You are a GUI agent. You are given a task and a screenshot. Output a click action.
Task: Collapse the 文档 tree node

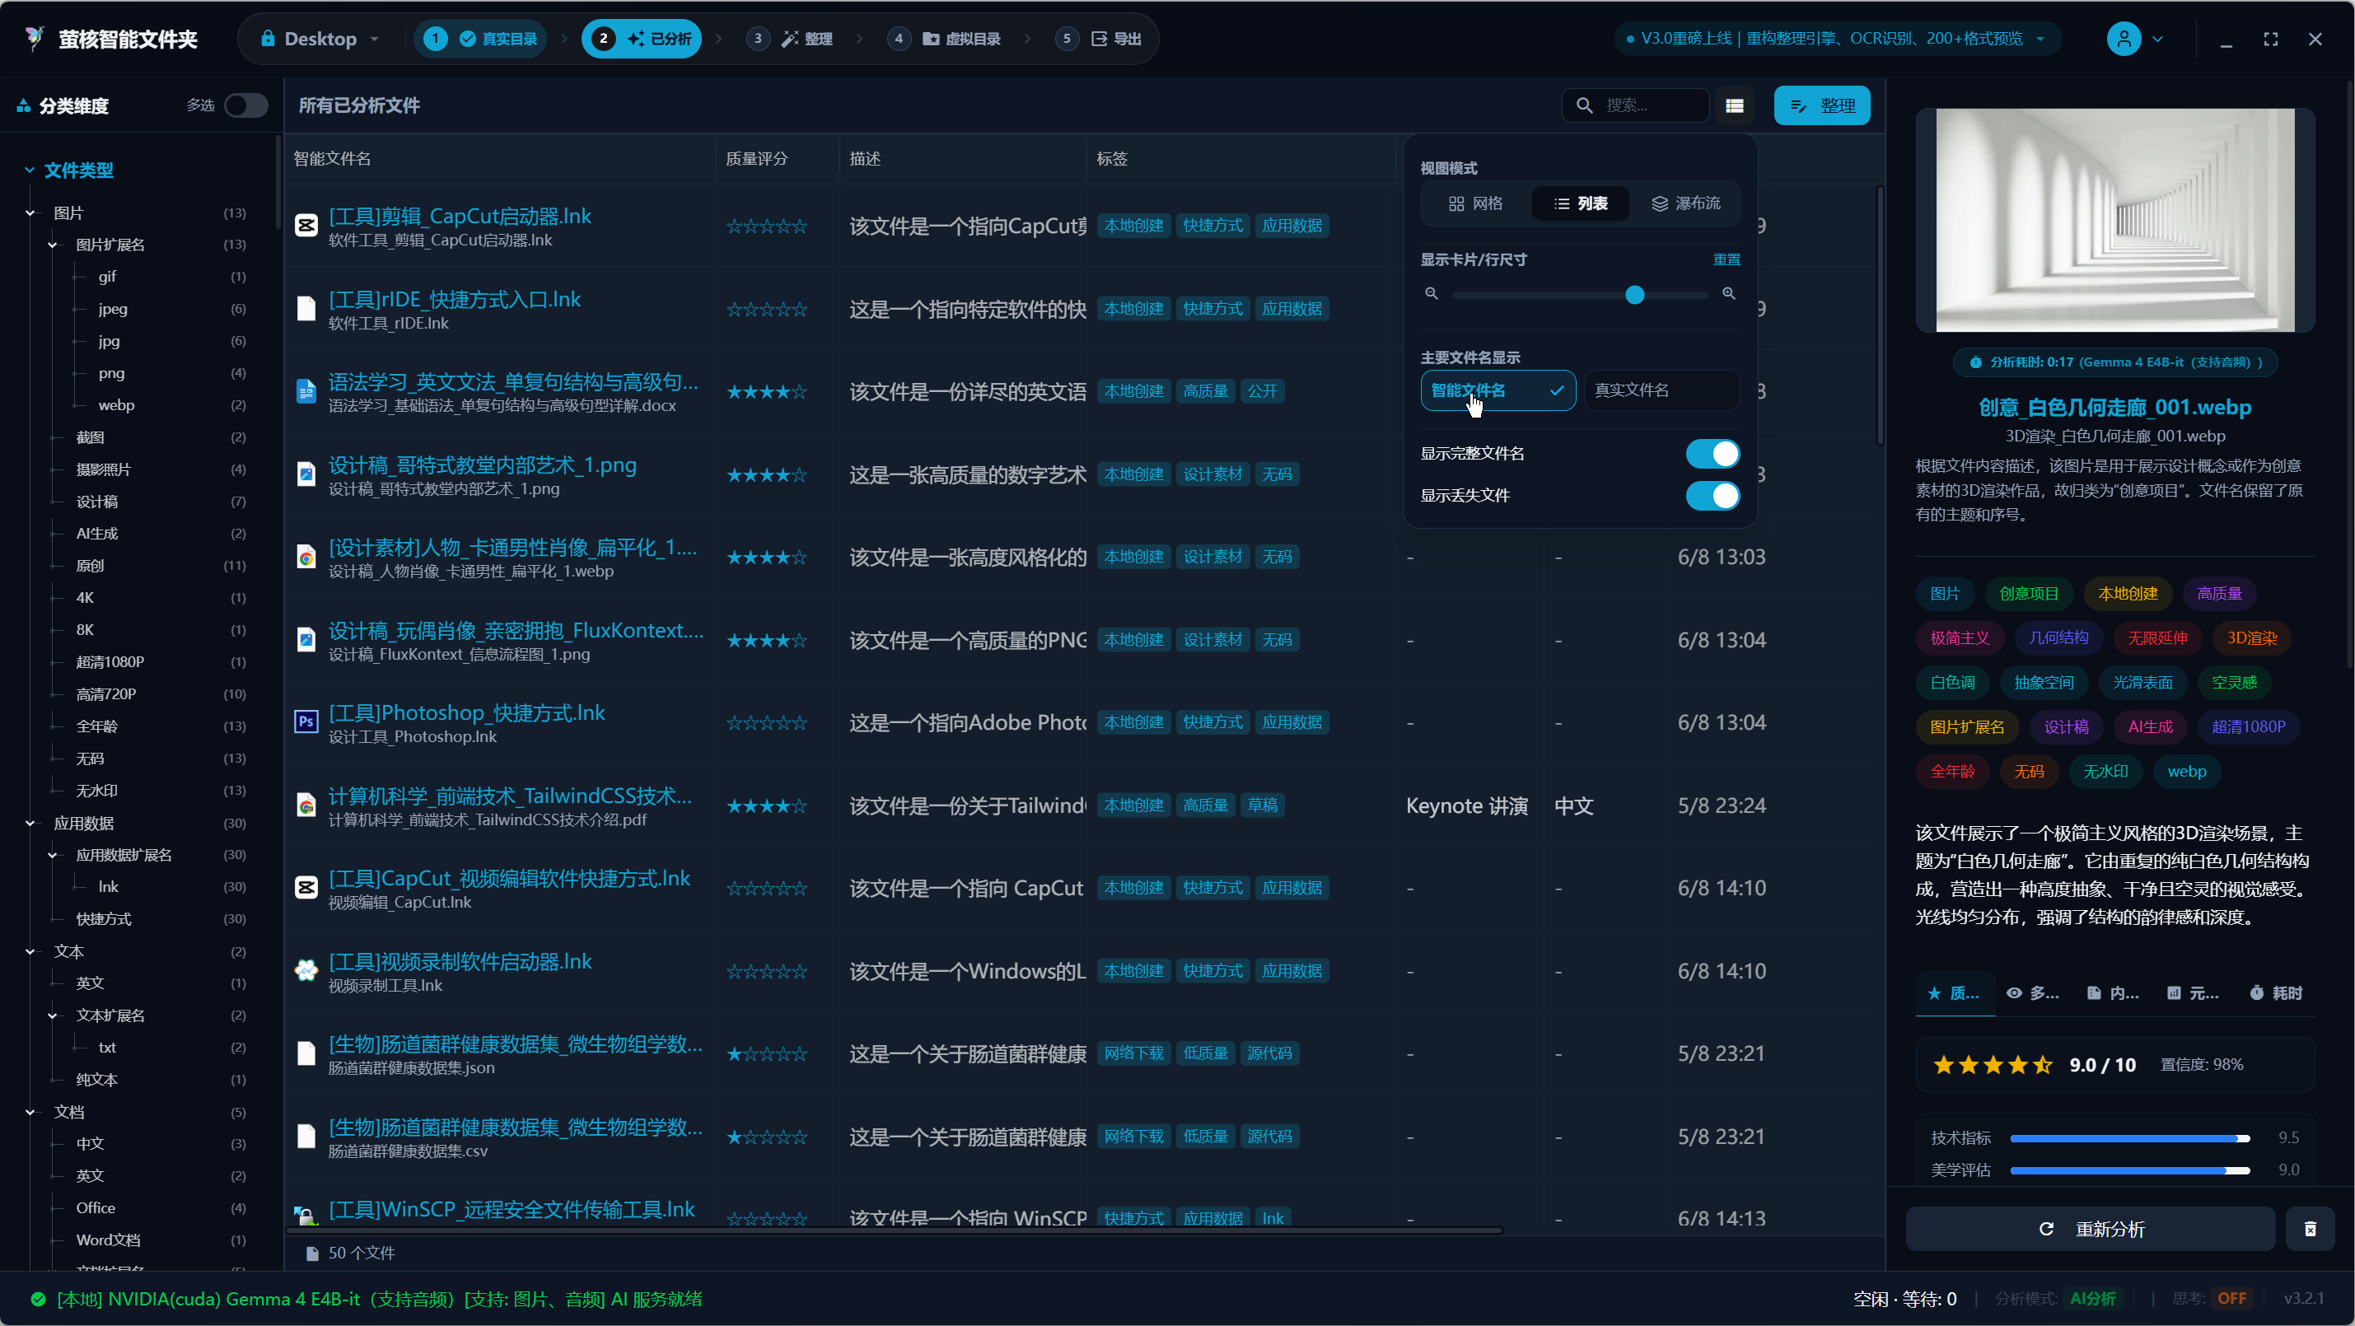click(30, 1112)
